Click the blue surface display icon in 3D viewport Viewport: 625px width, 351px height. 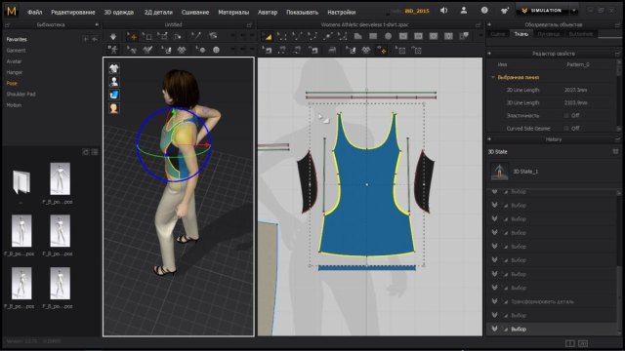[x=114, y=95]
